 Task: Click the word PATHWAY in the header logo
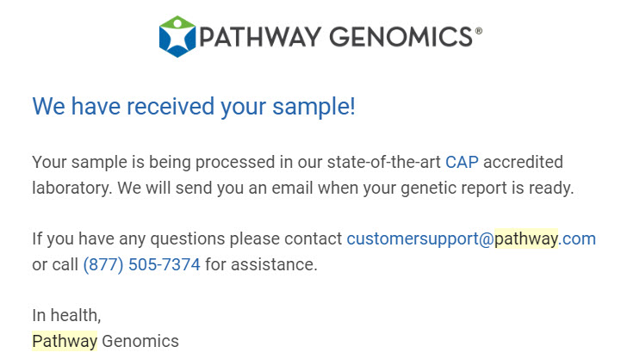coord(260,37)
